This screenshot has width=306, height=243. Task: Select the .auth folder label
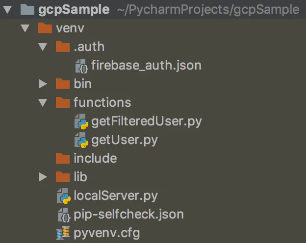point(89,47)
